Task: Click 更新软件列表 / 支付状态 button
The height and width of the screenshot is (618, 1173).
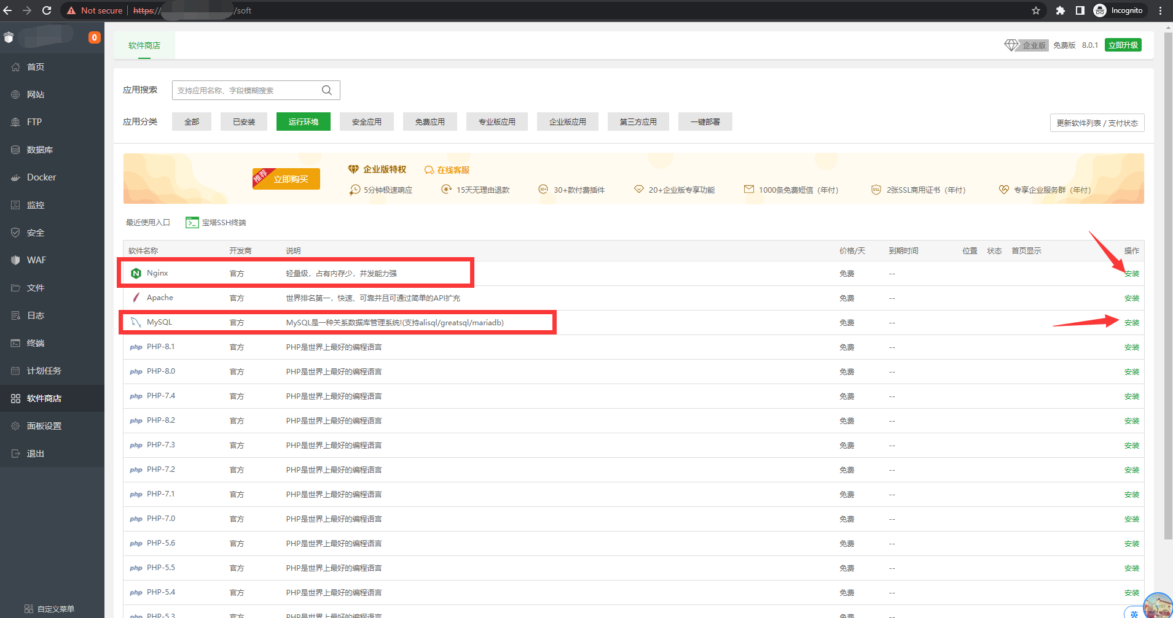Action: pos(1097,123)
